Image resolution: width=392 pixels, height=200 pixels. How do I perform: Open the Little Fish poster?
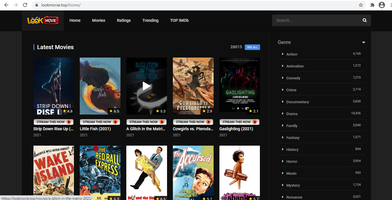[100, 86]
